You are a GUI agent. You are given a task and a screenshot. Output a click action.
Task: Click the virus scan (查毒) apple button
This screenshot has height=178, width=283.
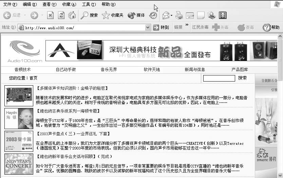[246, 28]
